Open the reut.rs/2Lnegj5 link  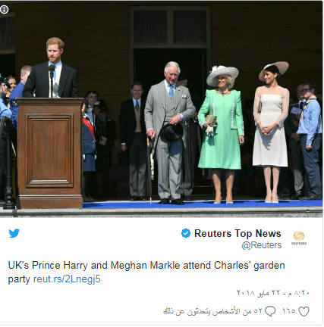(x=67, y=279)
